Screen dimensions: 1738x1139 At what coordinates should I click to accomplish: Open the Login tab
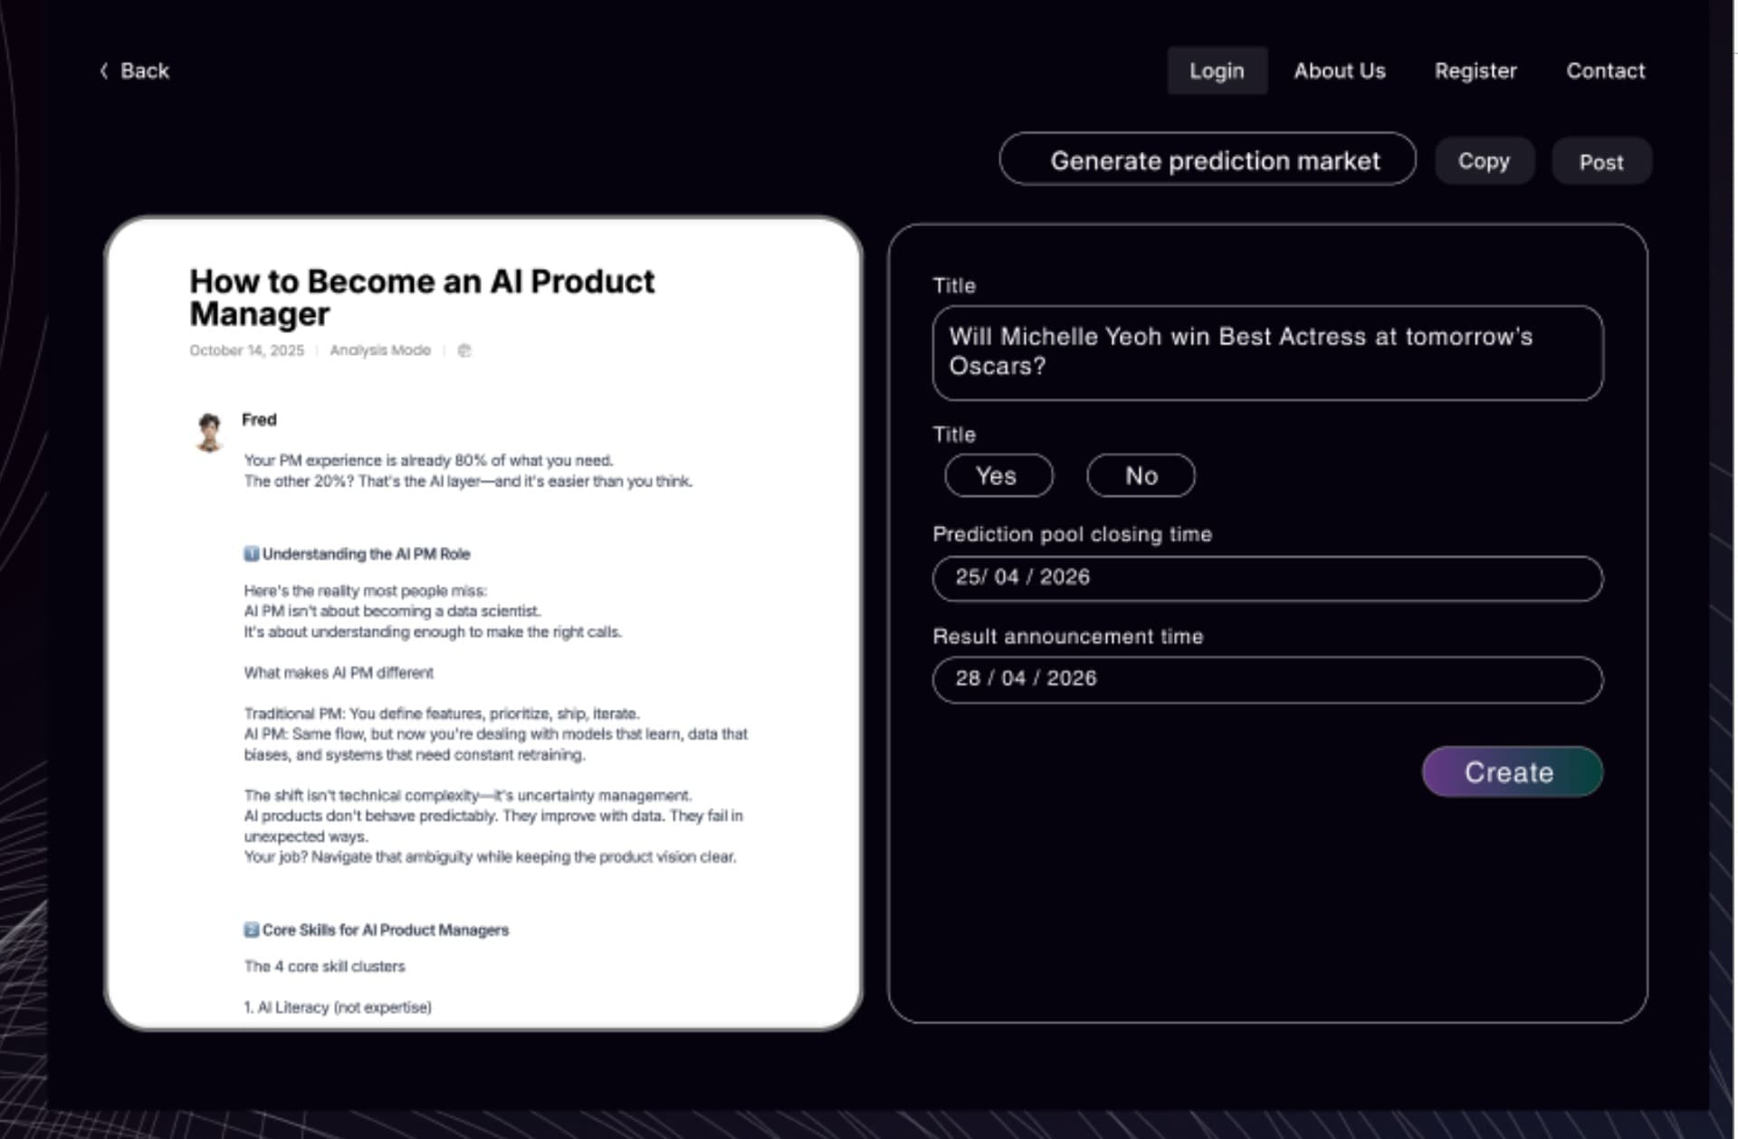tap(1217, 71)
